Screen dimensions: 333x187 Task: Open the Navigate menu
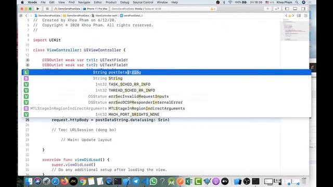coord(84,2)
